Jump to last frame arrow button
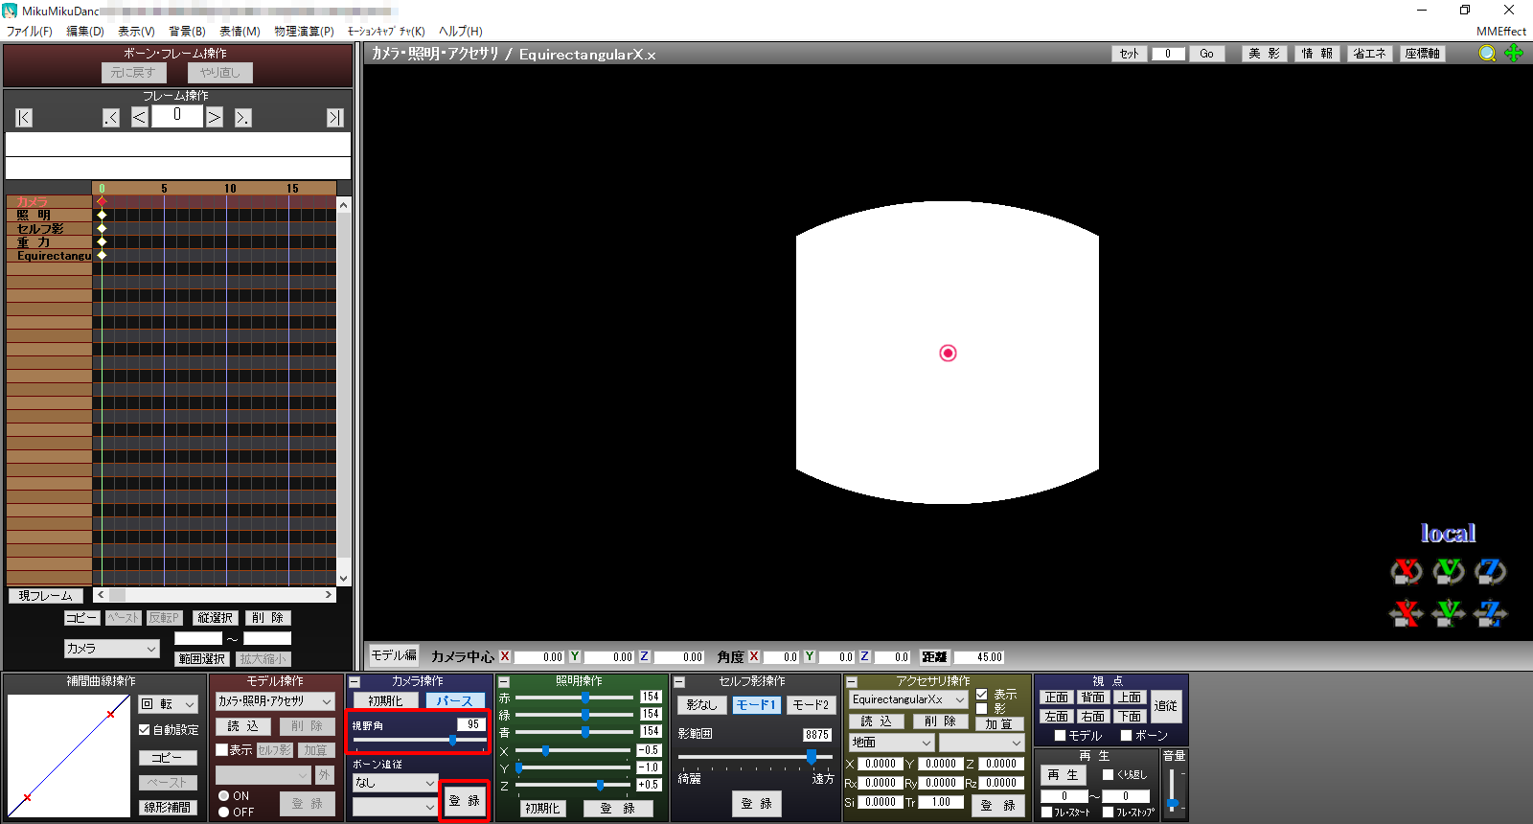The width and height of the screenshot is (1533, 824). pyautogui.click(x=334, y=118)
